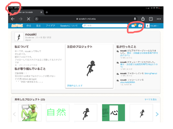Open the share icon in browser toolbar
This screenshot has height=129, width=173.
pos(143,19)
